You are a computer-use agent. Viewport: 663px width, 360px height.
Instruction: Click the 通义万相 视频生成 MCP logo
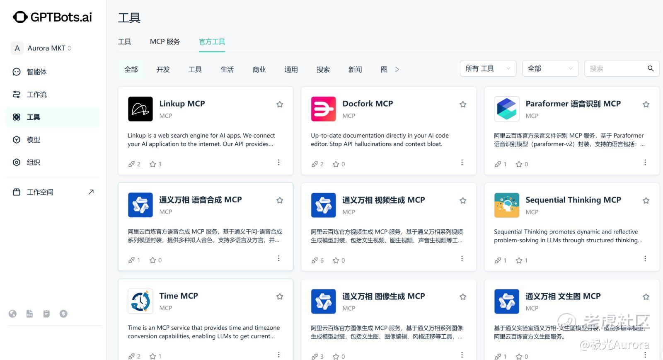coord(324,205)
